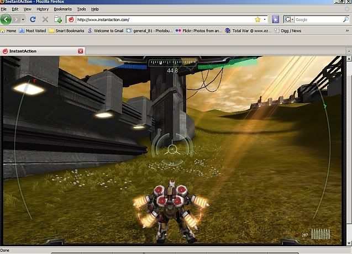Click the search magnifier icon
This screenshot has height=254, width=352.
click(x=345, y=19)
